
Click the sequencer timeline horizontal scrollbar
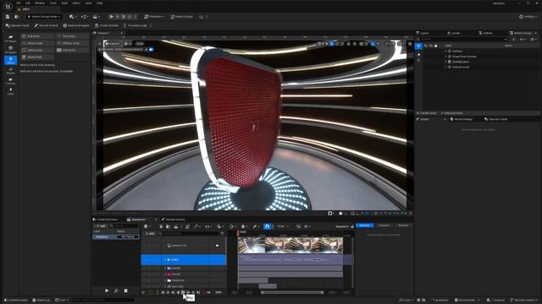click(x=292, y=292)
